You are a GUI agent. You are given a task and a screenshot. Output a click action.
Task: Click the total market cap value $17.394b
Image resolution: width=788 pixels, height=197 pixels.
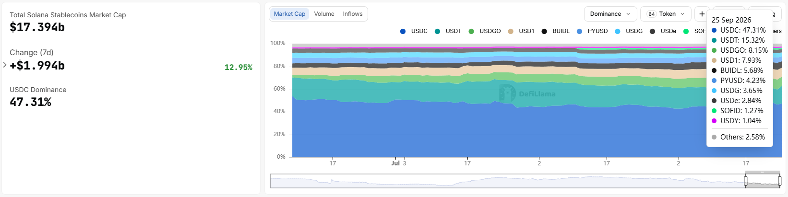pos(37,27)
